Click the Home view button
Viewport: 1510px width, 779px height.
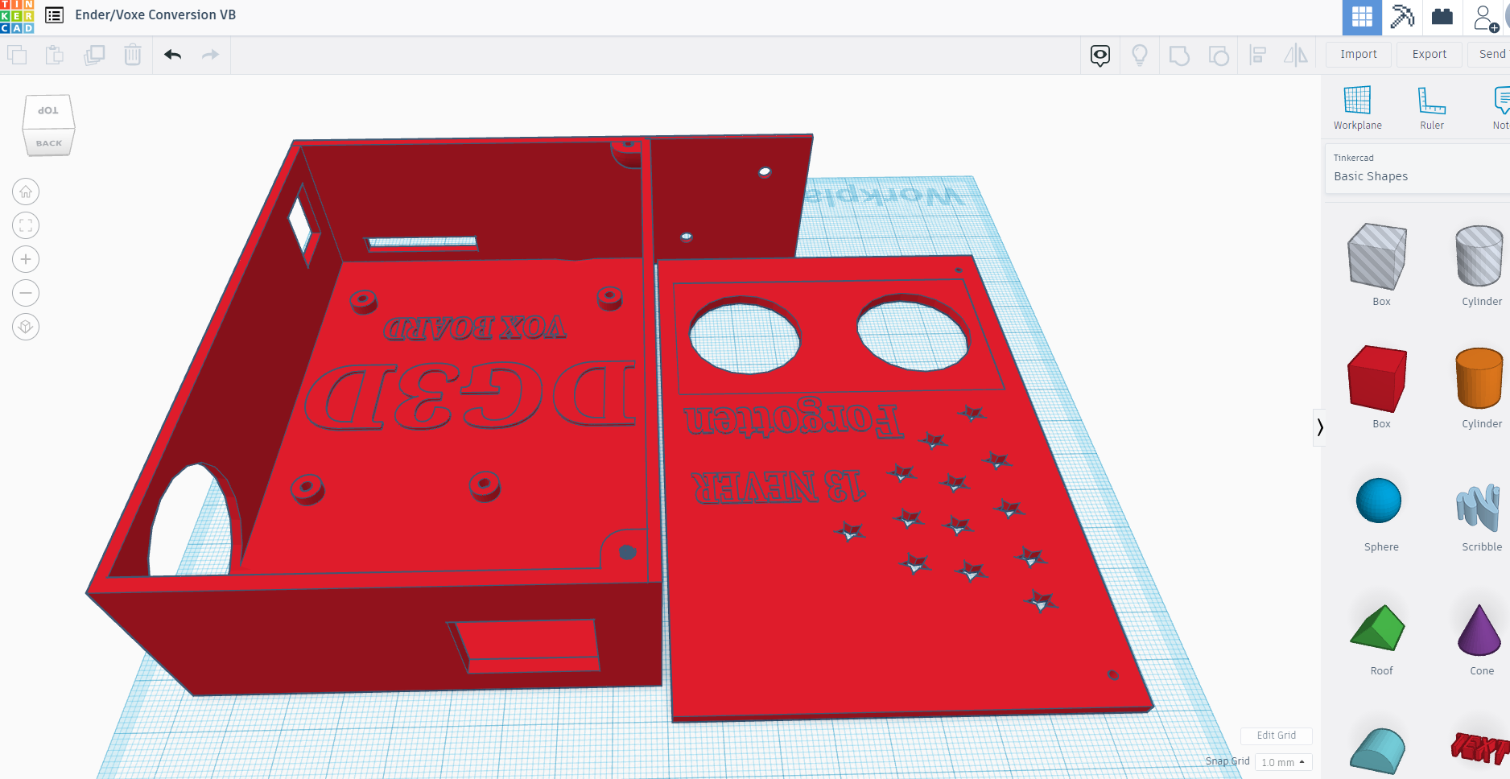(26, 192)
